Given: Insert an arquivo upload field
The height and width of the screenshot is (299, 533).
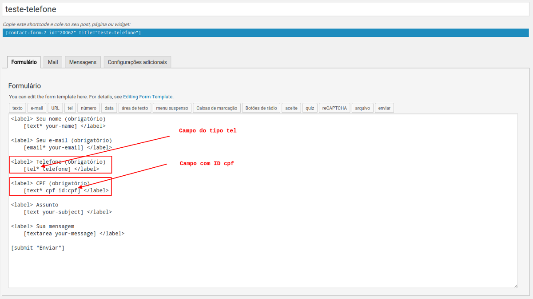Looking at the screenshot, I should click(362, 108).
